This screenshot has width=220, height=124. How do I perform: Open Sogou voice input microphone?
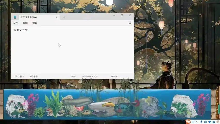point(201,122)
